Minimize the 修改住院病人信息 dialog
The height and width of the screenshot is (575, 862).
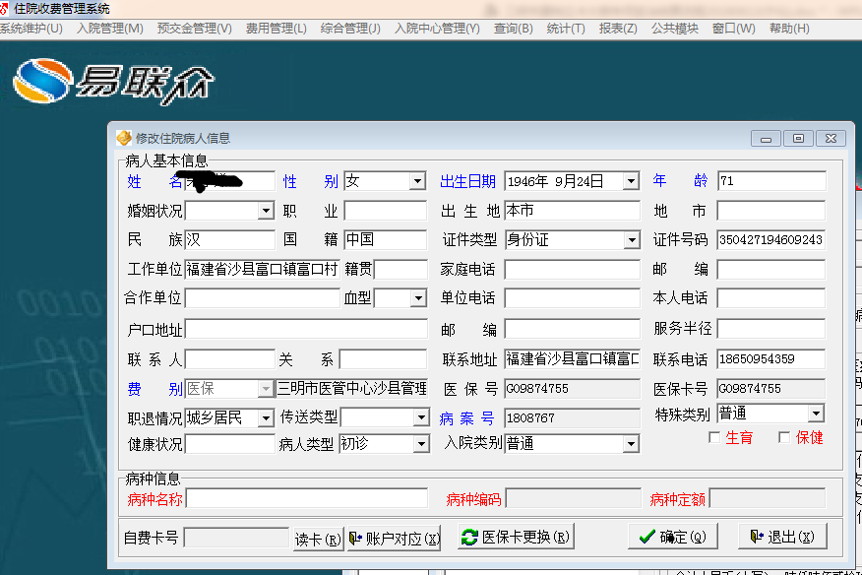pos(766,139)
